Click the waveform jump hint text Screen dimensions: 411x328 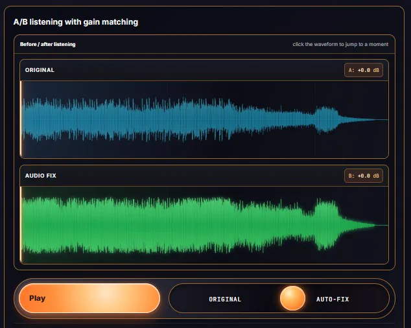(340, 44)
